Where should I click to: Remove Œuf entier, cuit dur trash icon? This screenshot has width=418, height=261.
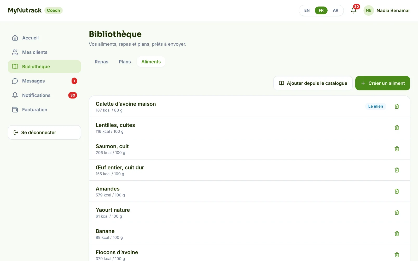[x=397, y=170]
